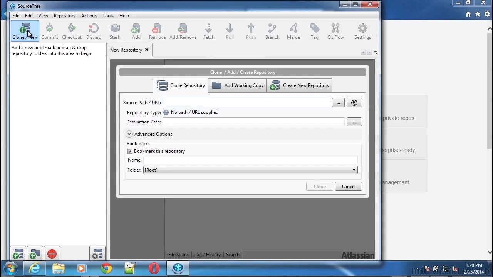The height and width of the screenshot is (277, 493).
Task: Open the File menu
Action: tap(16, 16)
